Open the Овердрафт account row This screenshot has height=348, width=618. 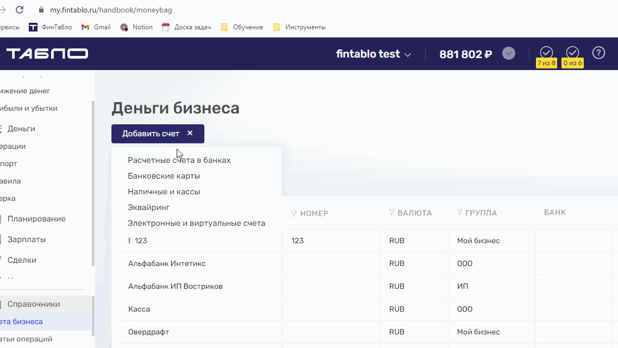coord(148,332)
